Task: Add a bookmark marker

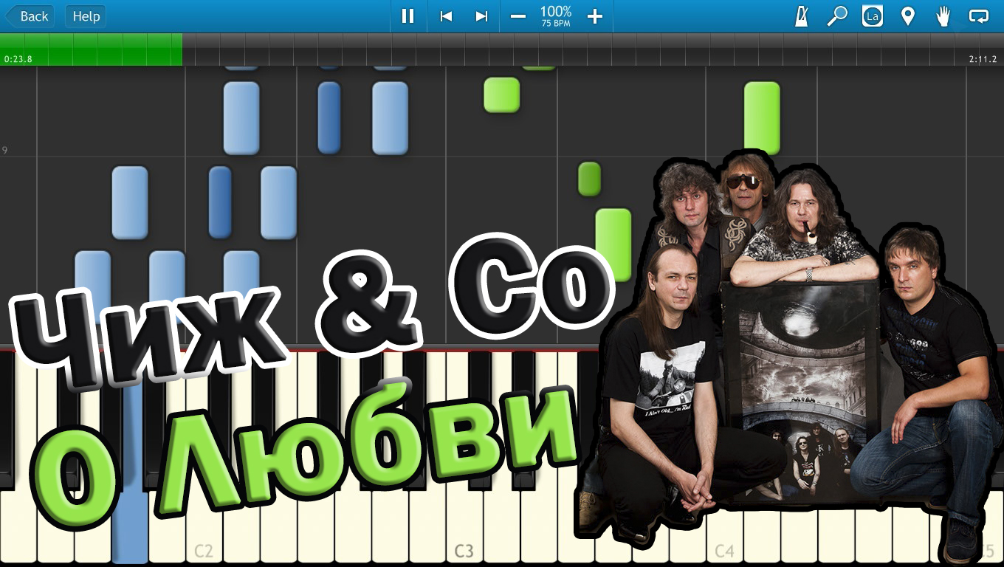Action: (908, 16)
